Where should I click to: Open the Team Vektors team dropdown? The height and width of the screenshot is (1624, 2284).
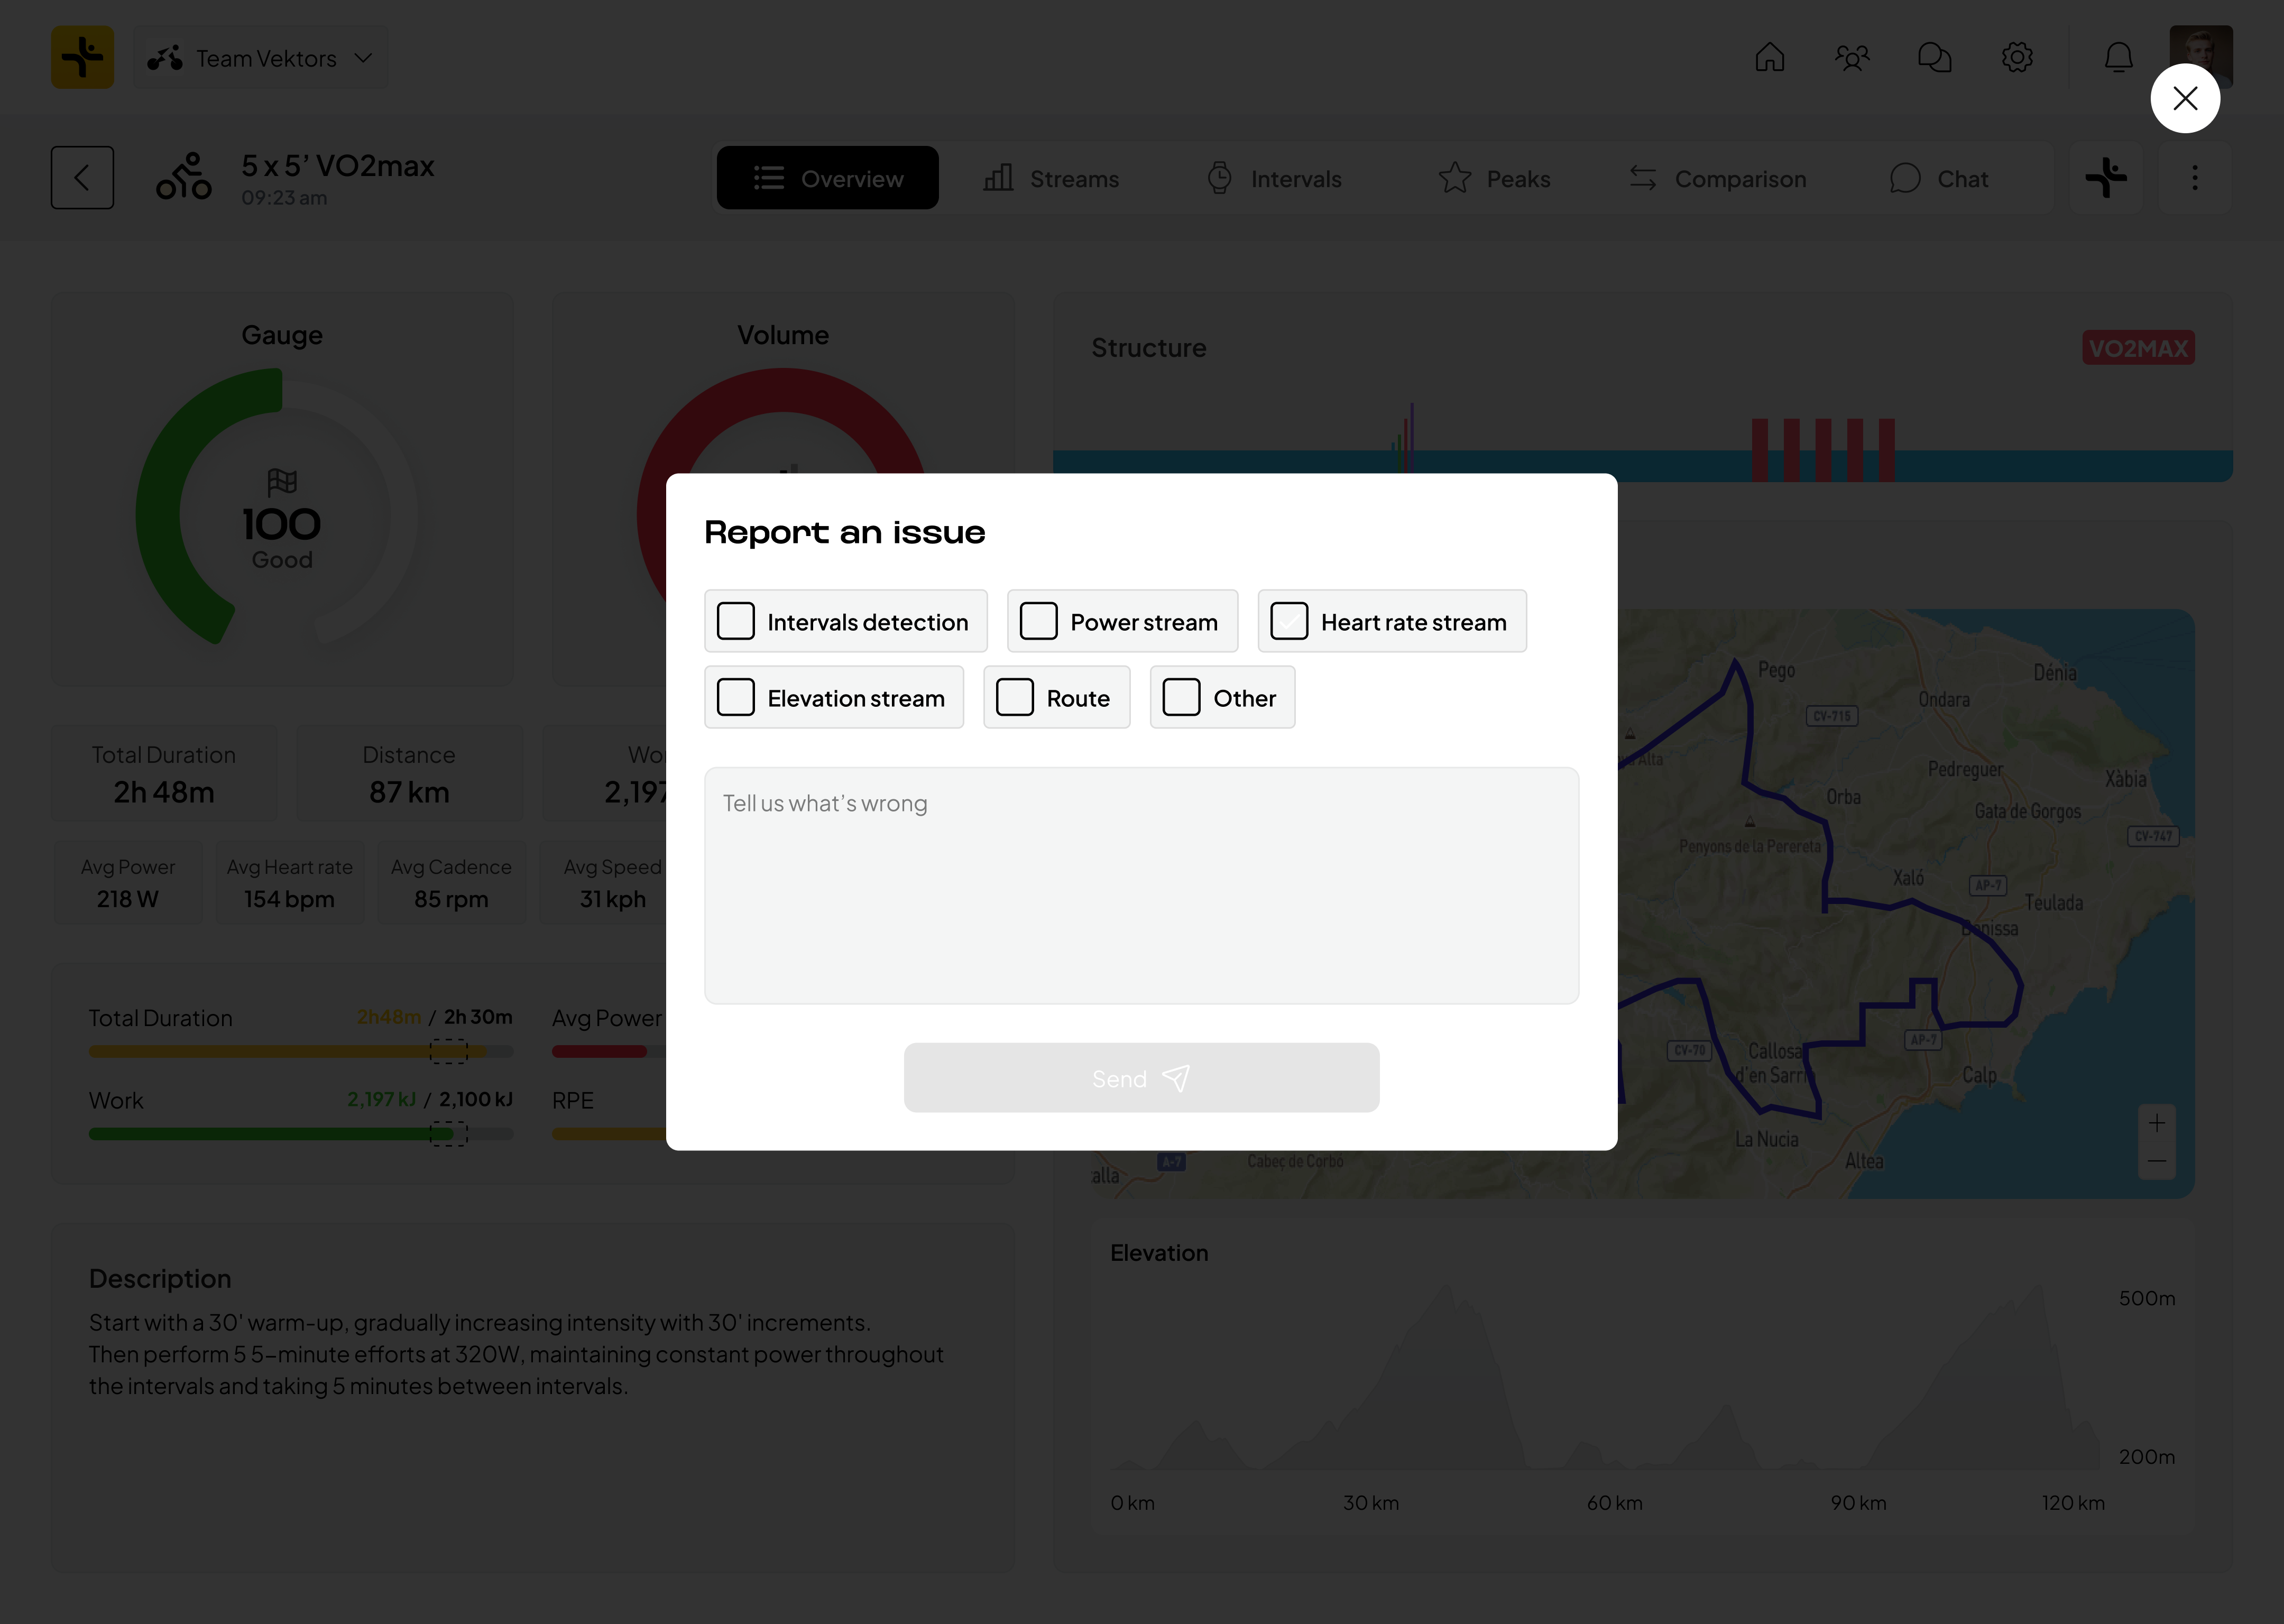(261, 58)
